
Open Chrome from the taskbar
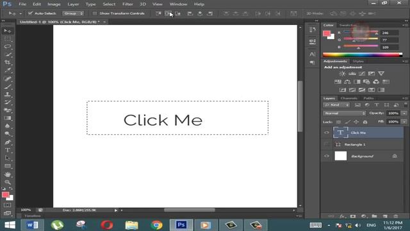click(x=156, y=225)
